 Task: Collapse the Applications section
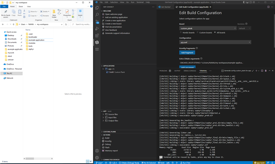click(102, 66)
